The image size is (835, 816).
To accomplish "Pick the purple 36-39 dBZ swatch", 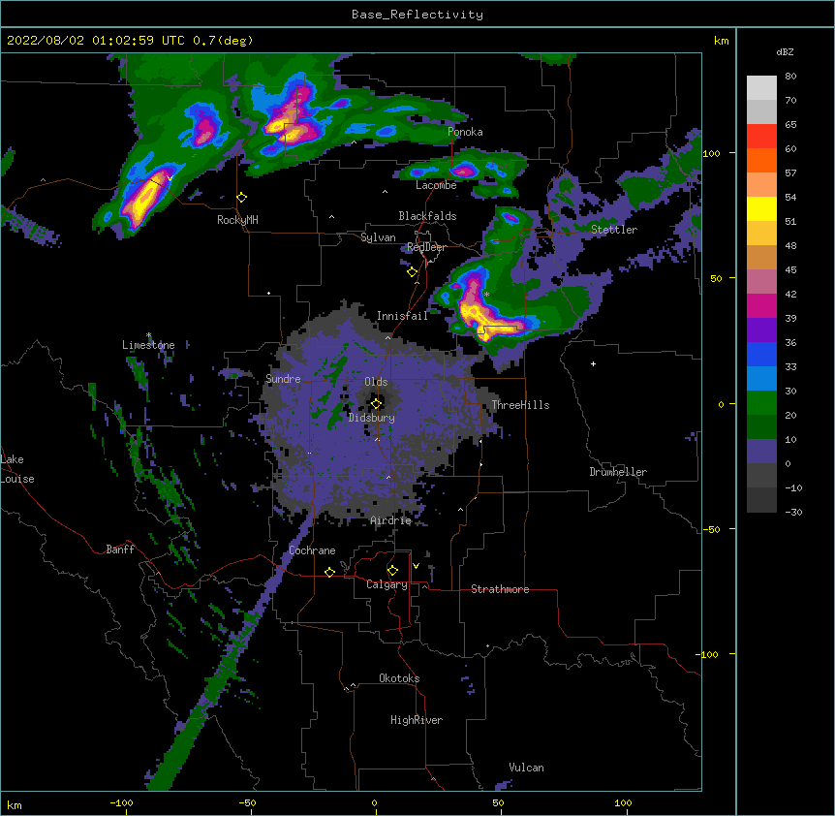I will [x=761, y=330].
